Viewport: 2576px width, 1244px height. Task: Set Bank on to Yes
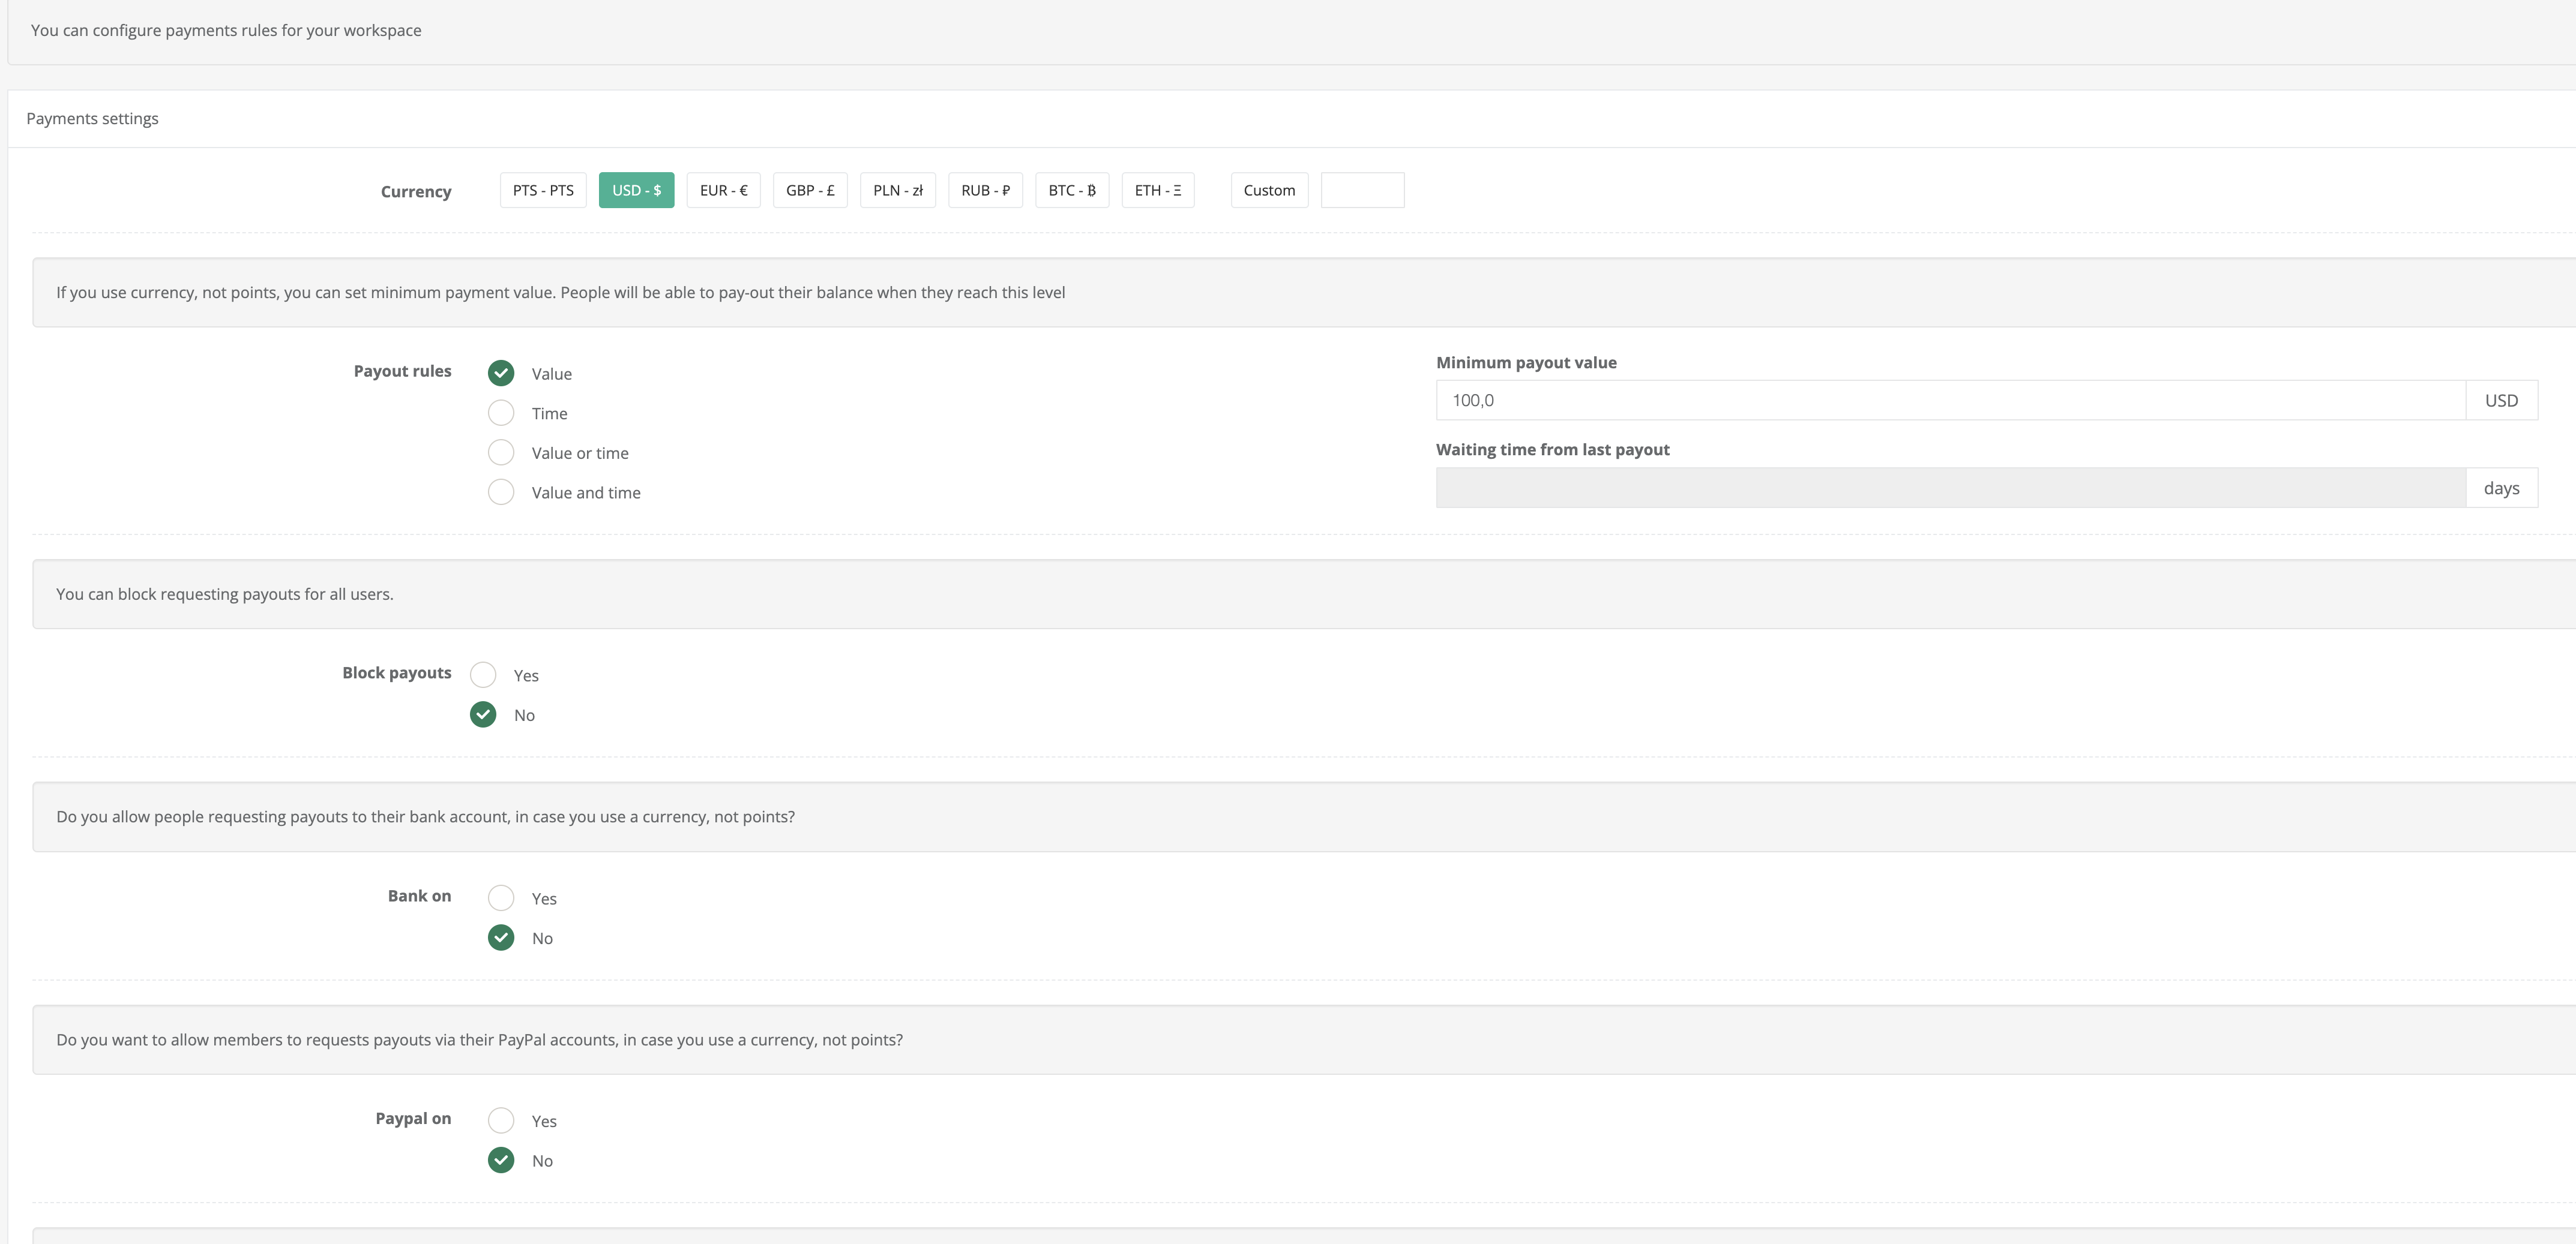[x=501, y=899]
